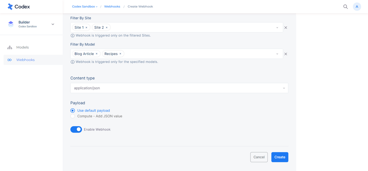Click the Create button

tap(280, 157)
